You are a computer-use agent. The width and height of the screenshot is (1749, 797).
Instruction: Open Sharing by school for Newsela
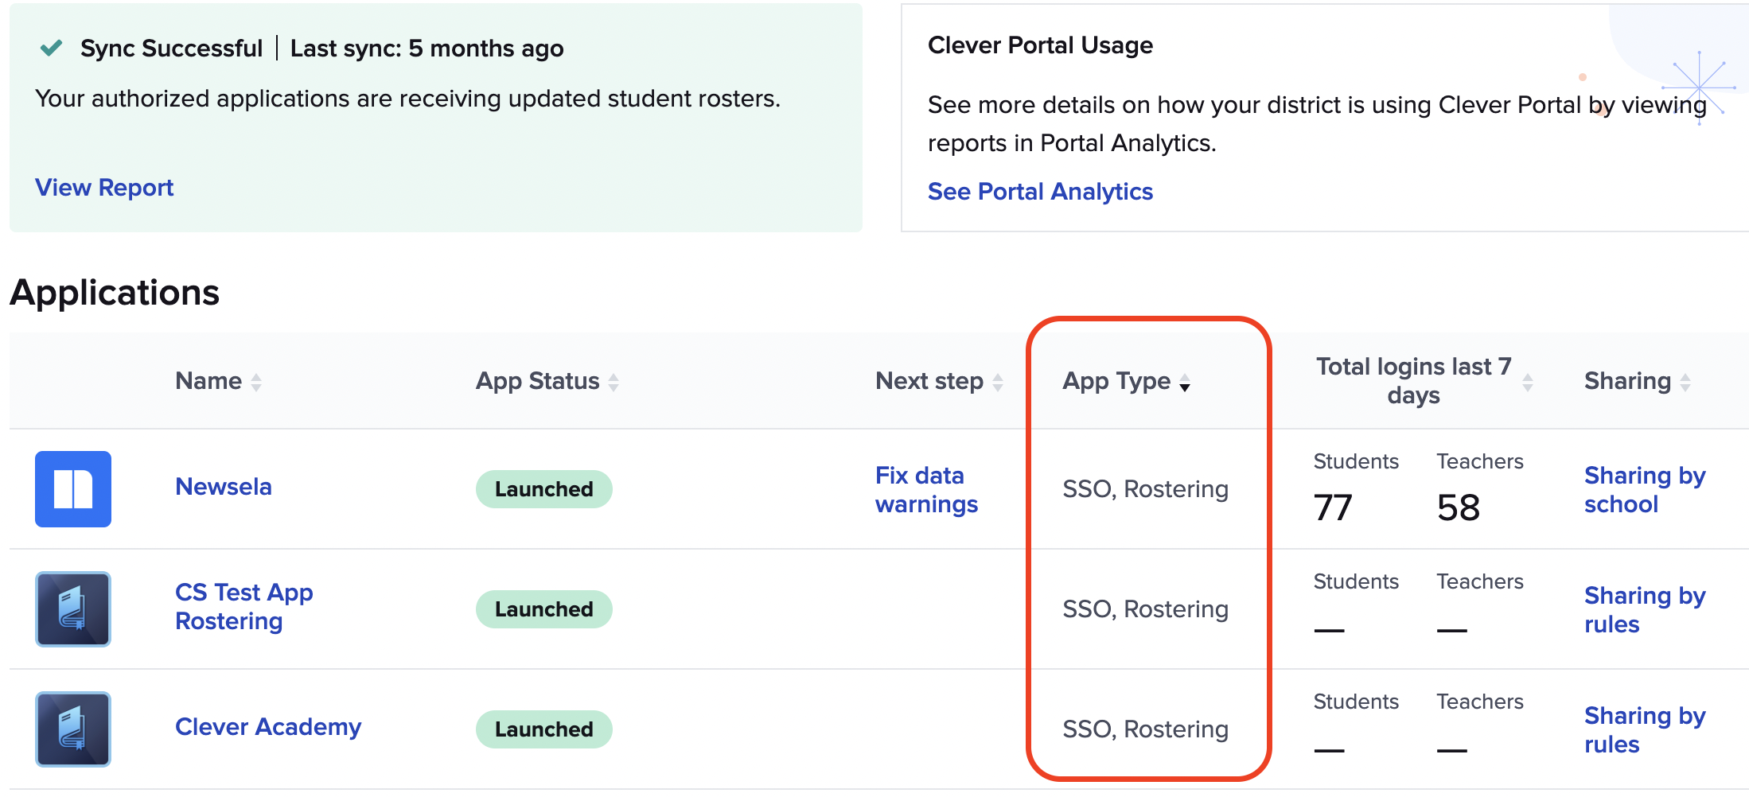(x=1644, y=488)
